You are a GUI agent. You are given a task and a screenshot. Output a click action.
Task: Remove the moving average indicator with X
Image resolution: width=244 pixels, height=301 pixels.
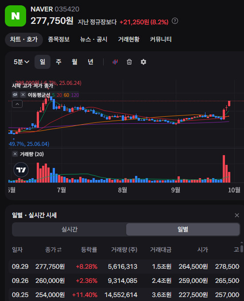tap(23, 95)
